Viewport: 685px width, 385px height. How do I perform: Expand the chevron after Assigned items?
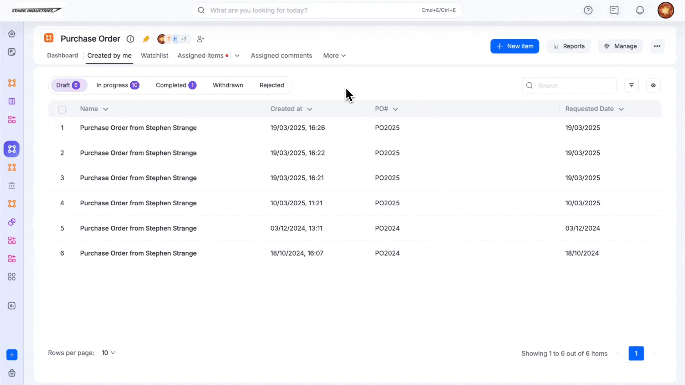coord(237,56)
